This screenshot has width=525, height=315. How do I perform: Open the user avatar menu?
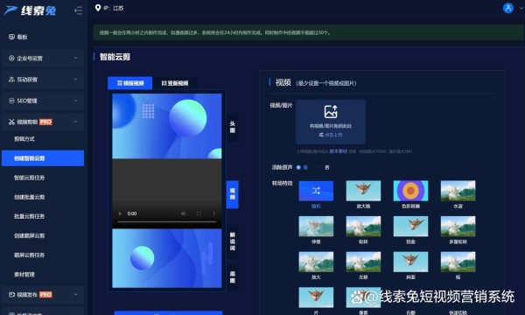coord(507,8)
